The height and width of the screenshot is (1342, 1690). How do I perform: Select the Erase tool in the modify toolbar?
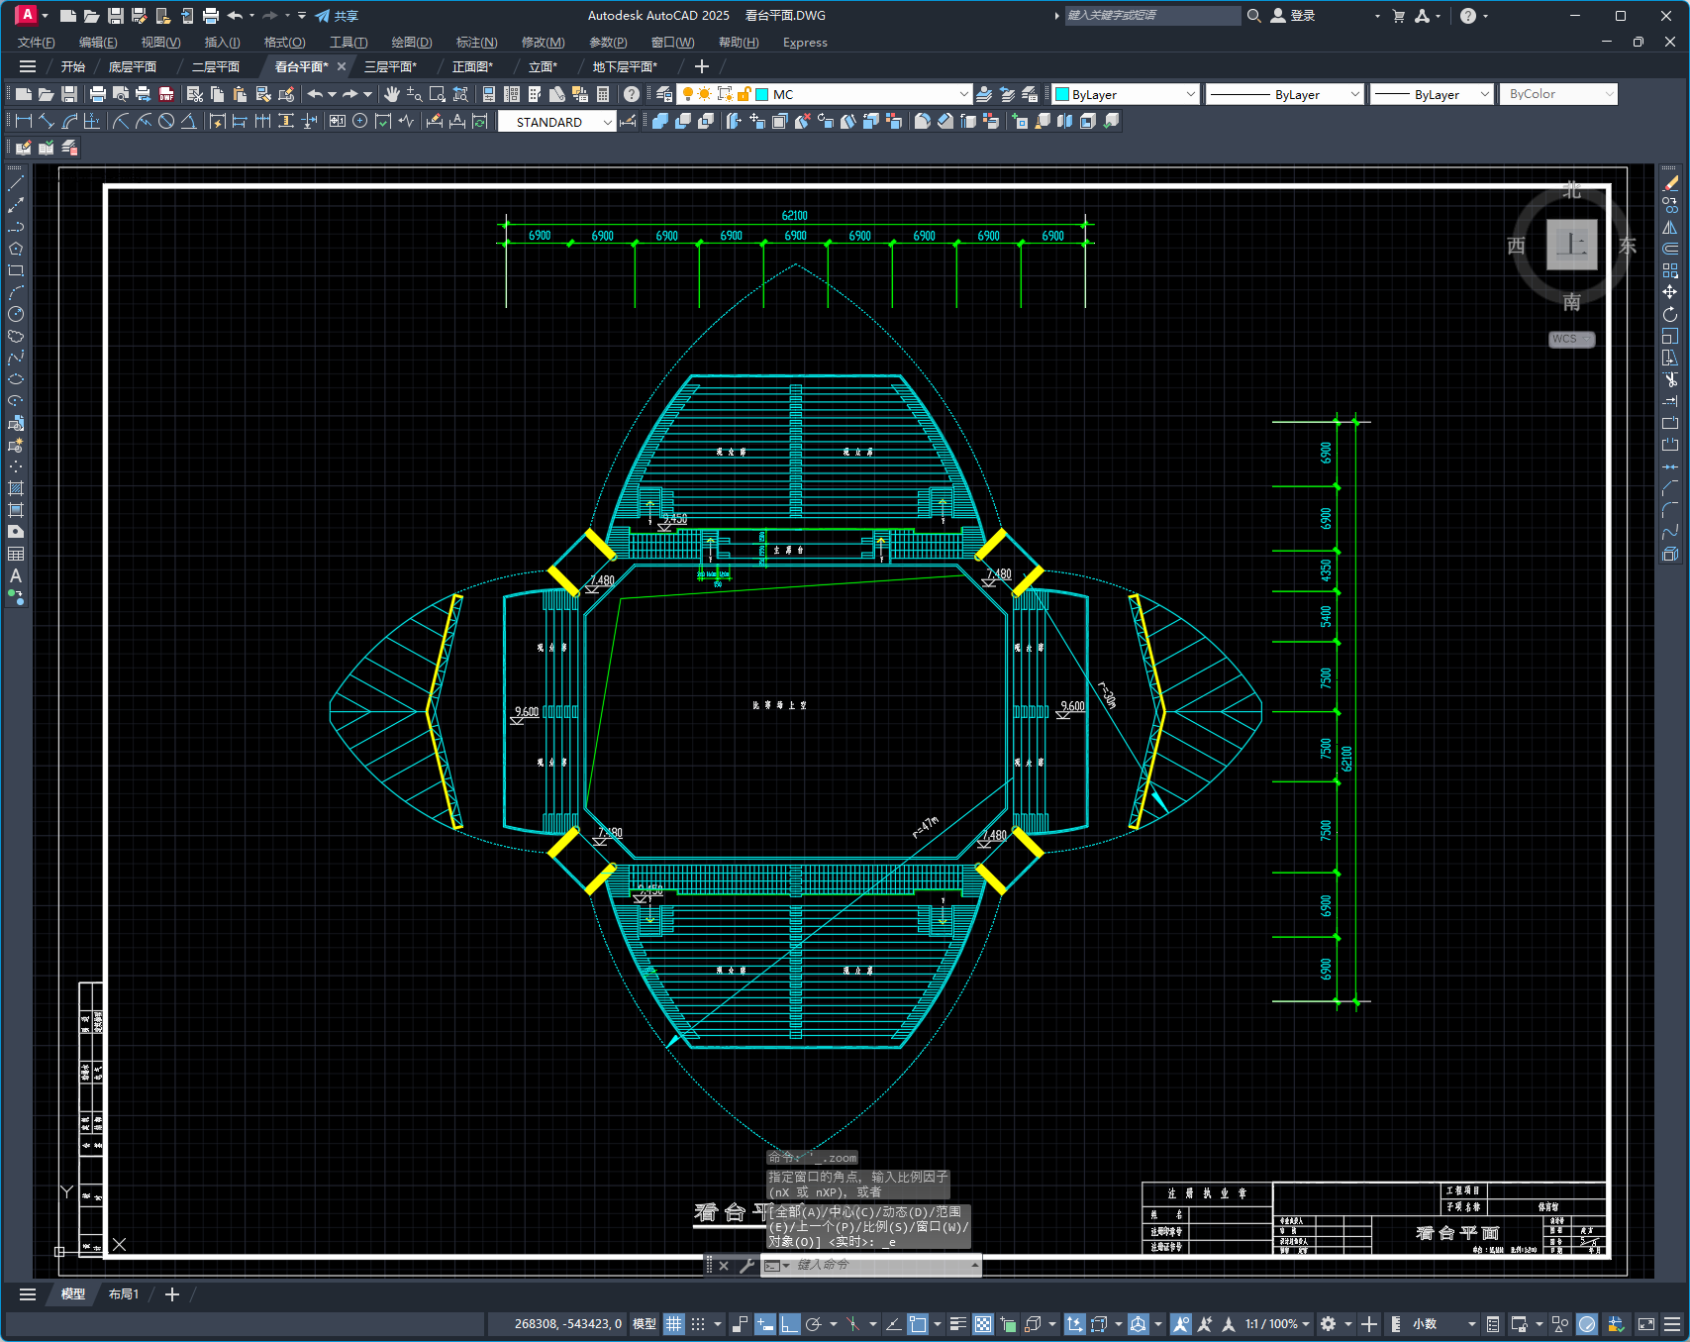point(1670,183)
